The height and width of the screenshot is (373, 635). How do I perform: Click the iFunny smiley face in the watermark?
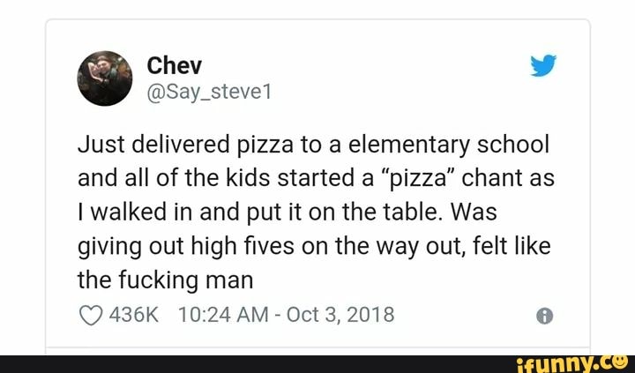coord(619,361)
